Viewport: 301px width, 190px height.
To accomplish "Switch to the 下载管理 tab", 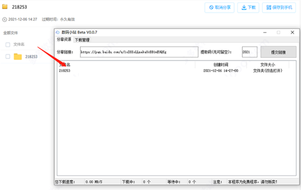I will coord(82,40).
